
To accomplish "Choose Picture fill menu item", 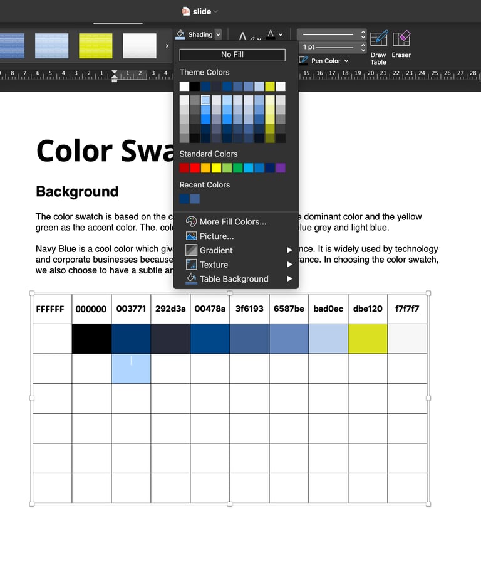I will [235, 236].
